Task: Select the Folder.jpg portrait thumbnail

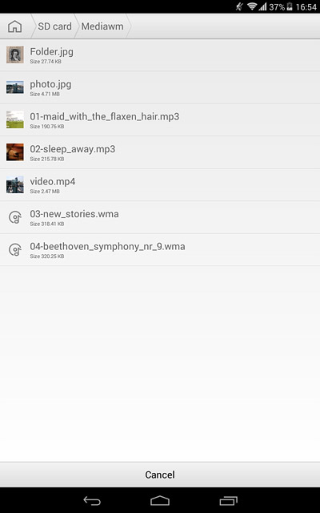Action: (x=15, y=55)
